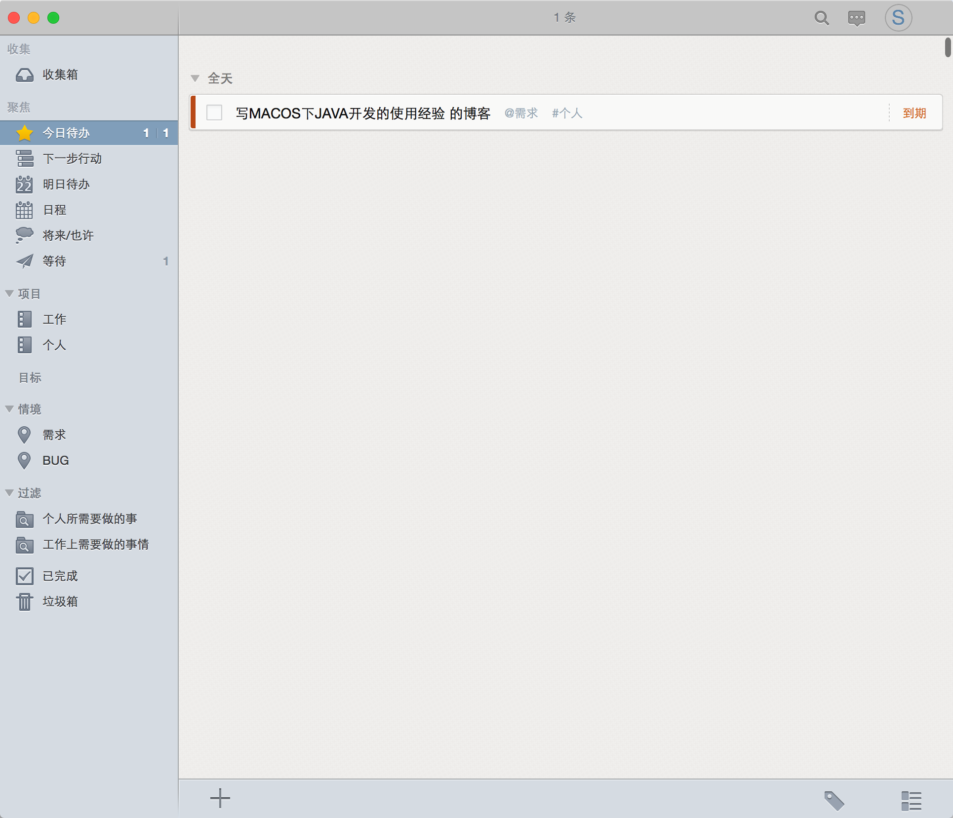953x818 pixels.
Task: Open the 垃圾箱 trash
Action: tap(59, 602)
